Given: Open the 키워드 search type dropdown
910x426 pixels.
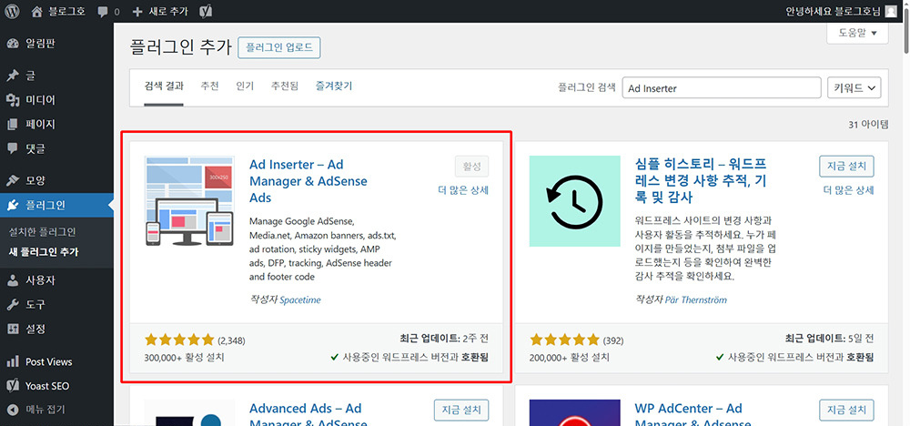Looking at the screenshot, I should click(854, 88).
